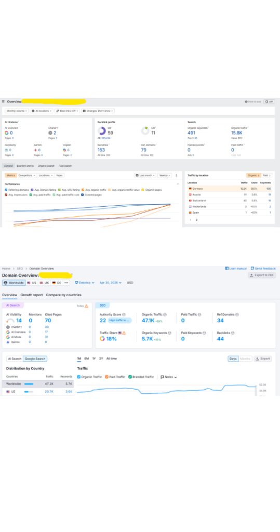This screenshot has width=280, height=532.
Task: Toggle the Avg. Domain Rating checkbox
Action: coord(32,190)
